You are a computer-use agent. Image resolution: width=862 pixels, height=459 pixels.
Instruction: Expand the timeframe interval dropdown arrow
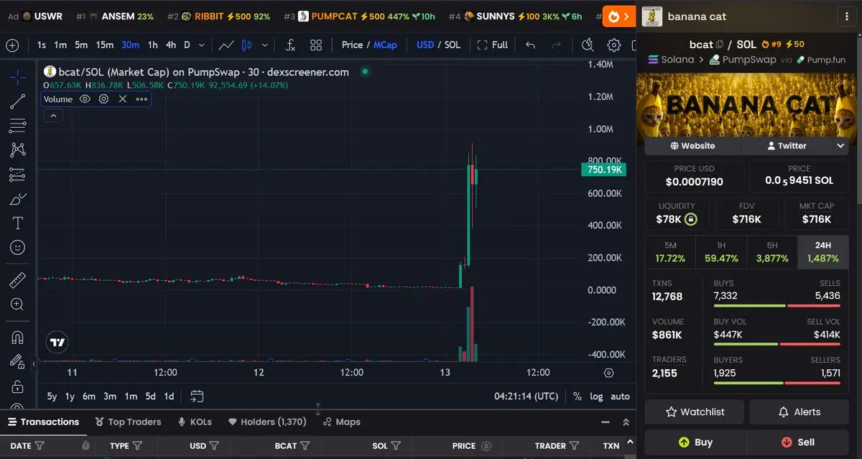point(201,45)
